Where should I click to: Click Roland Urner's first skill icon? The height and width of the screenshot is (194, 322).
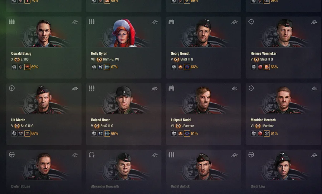tap(94, 134)
